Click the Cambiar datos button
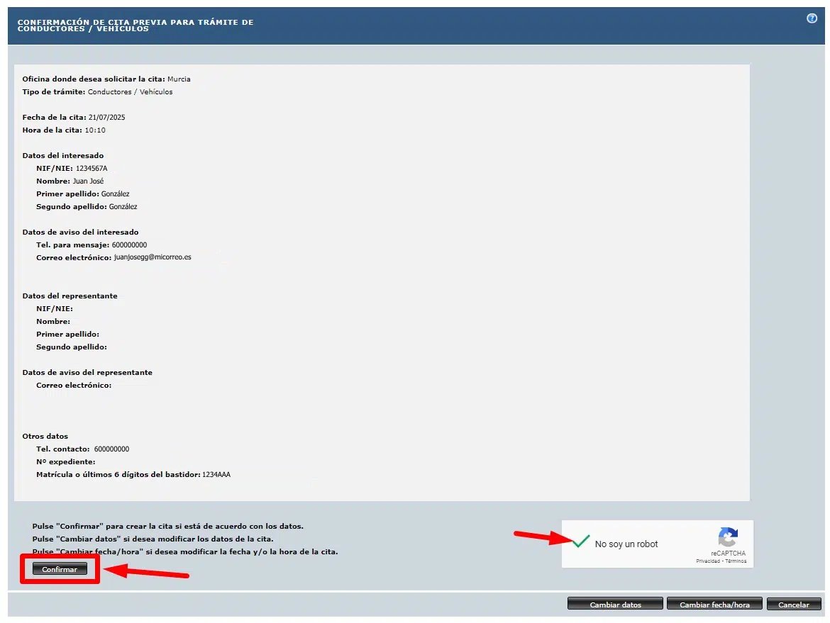Image resolution: width=830 pixels, height=623 pixels. pyautogui.click(x=615, y=605)
